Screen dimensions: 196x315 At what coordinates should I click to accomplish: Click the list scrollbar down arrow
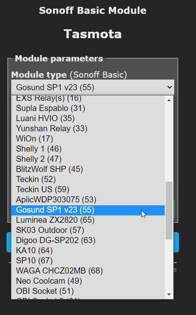pyautogui.click(x=169, y=295)
